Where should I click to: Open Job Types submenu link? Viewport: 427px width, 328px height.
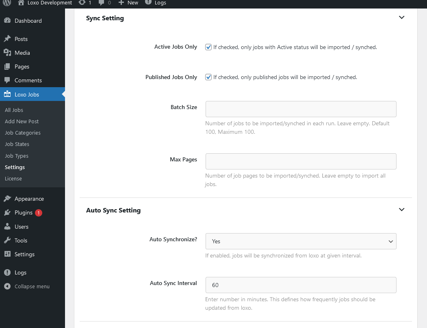(x=17, y=156)
